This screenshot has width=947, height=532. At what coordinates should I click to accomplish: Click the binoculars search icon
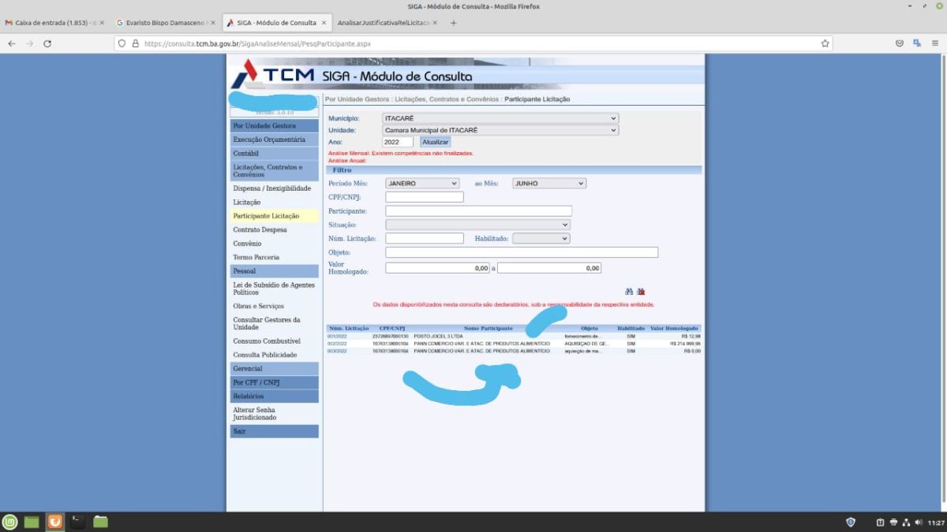(x=629, y=292)
